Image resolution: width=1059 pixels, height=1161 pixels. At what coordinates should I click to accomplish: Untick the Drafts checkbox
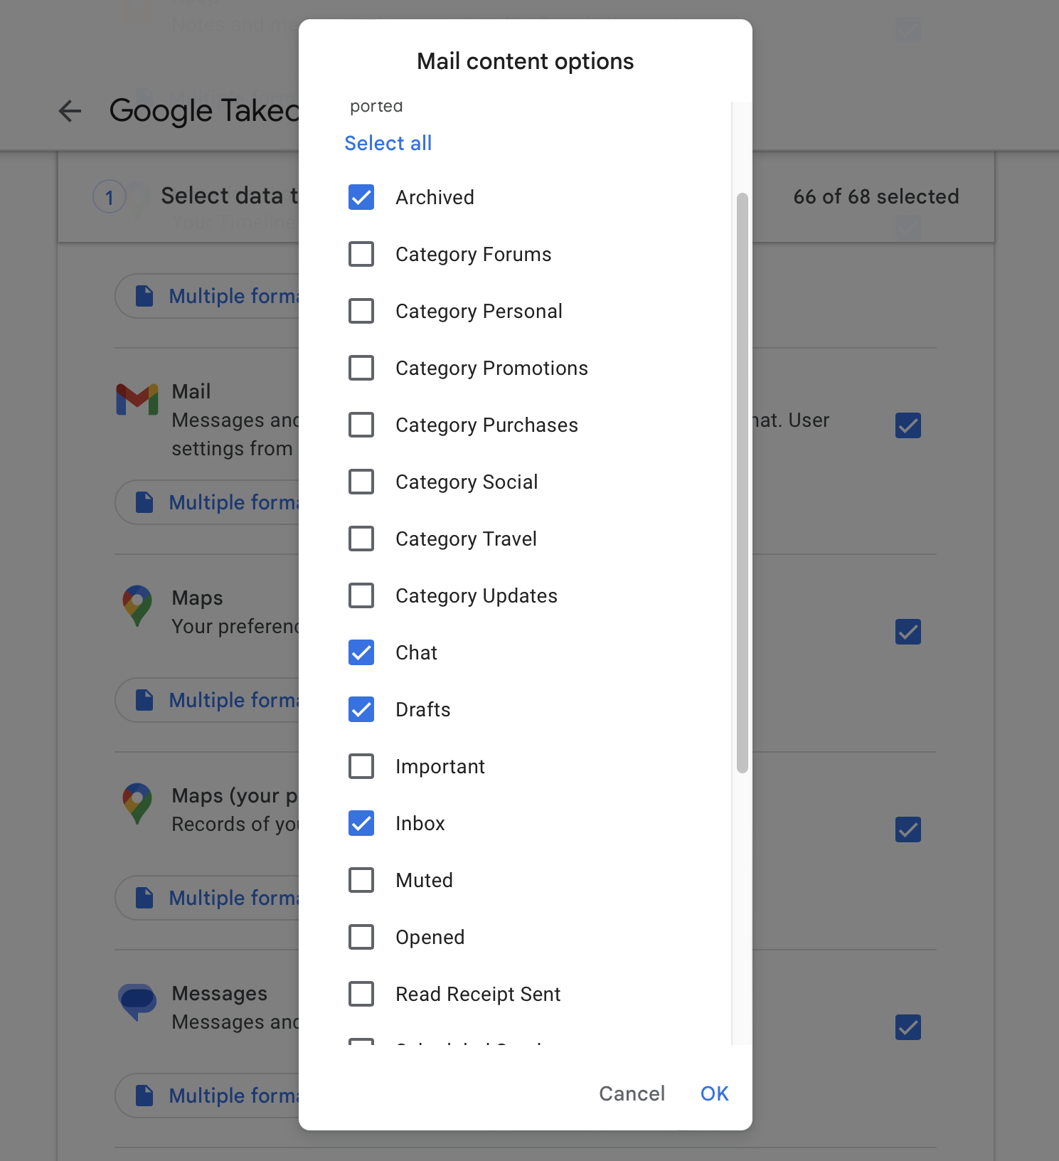click(361, 709)
